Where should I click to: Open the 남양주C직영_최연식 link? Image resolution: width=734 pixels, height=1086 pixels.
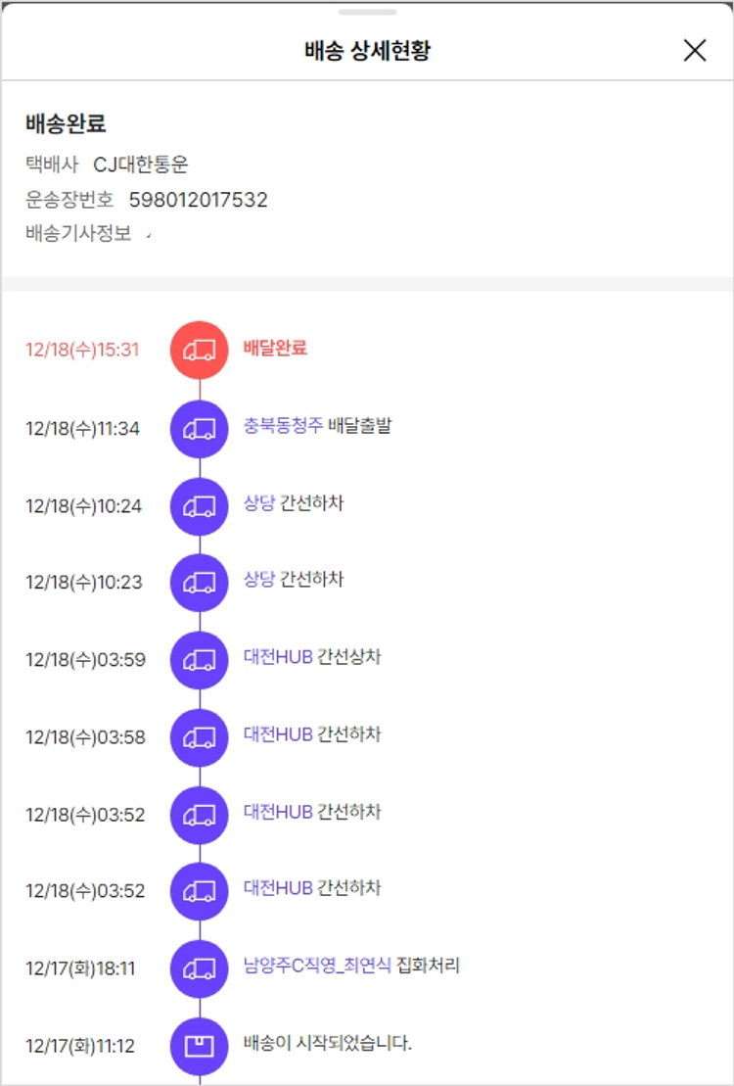(317, 967)
